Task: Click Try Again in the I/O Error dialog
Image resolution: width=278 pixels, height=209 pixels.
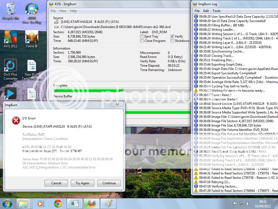Action: [x=82, y=183]
